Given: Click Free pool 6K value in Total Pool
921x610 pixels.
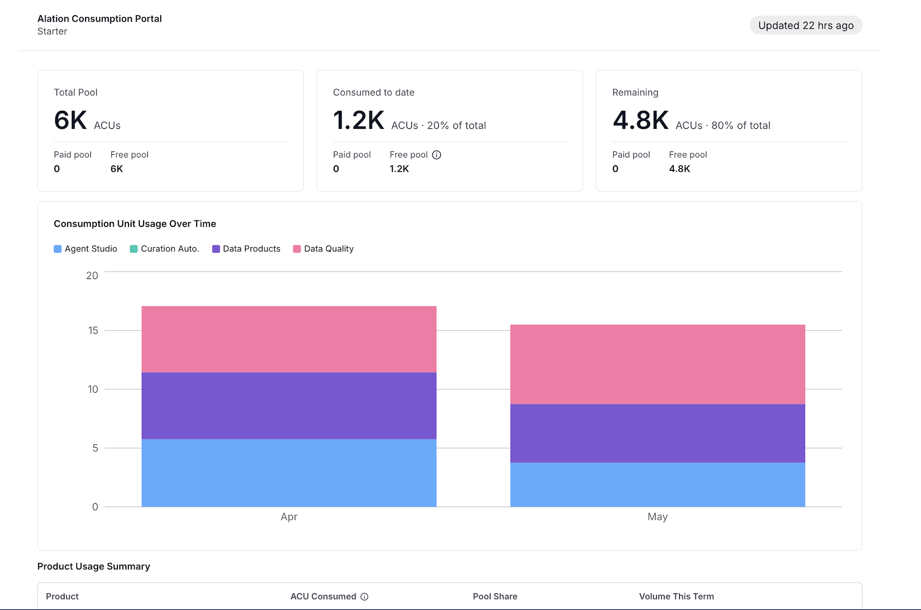Looking at the screenshot, I should point(117,168).
